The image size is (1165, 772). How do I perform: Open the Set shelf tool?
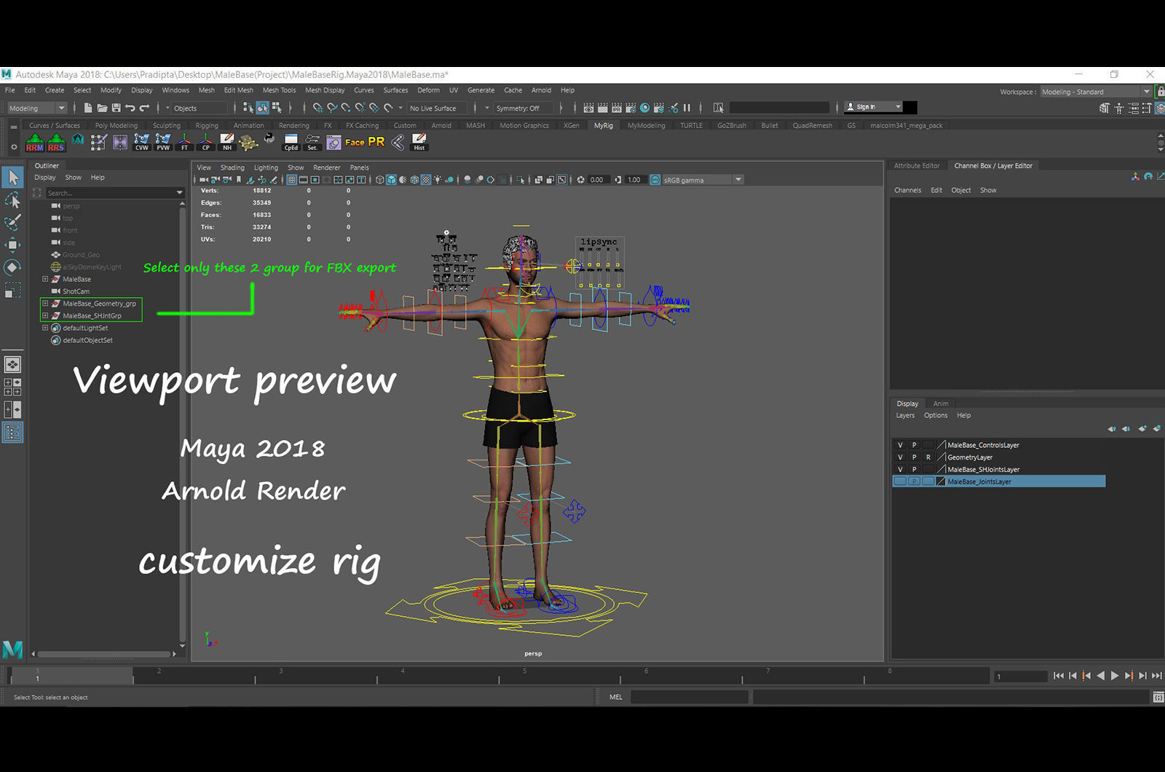click(x=312, y=142)
